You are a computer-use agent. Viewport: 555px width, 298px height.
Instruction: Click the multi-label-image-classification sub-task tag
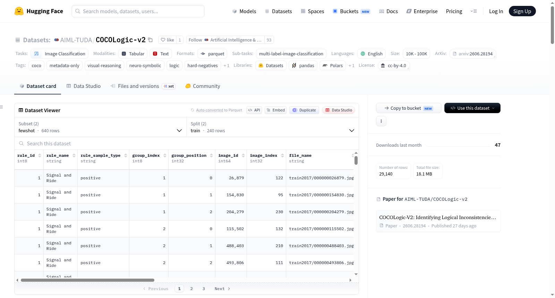pyautogui.click(x=291, y=54)
